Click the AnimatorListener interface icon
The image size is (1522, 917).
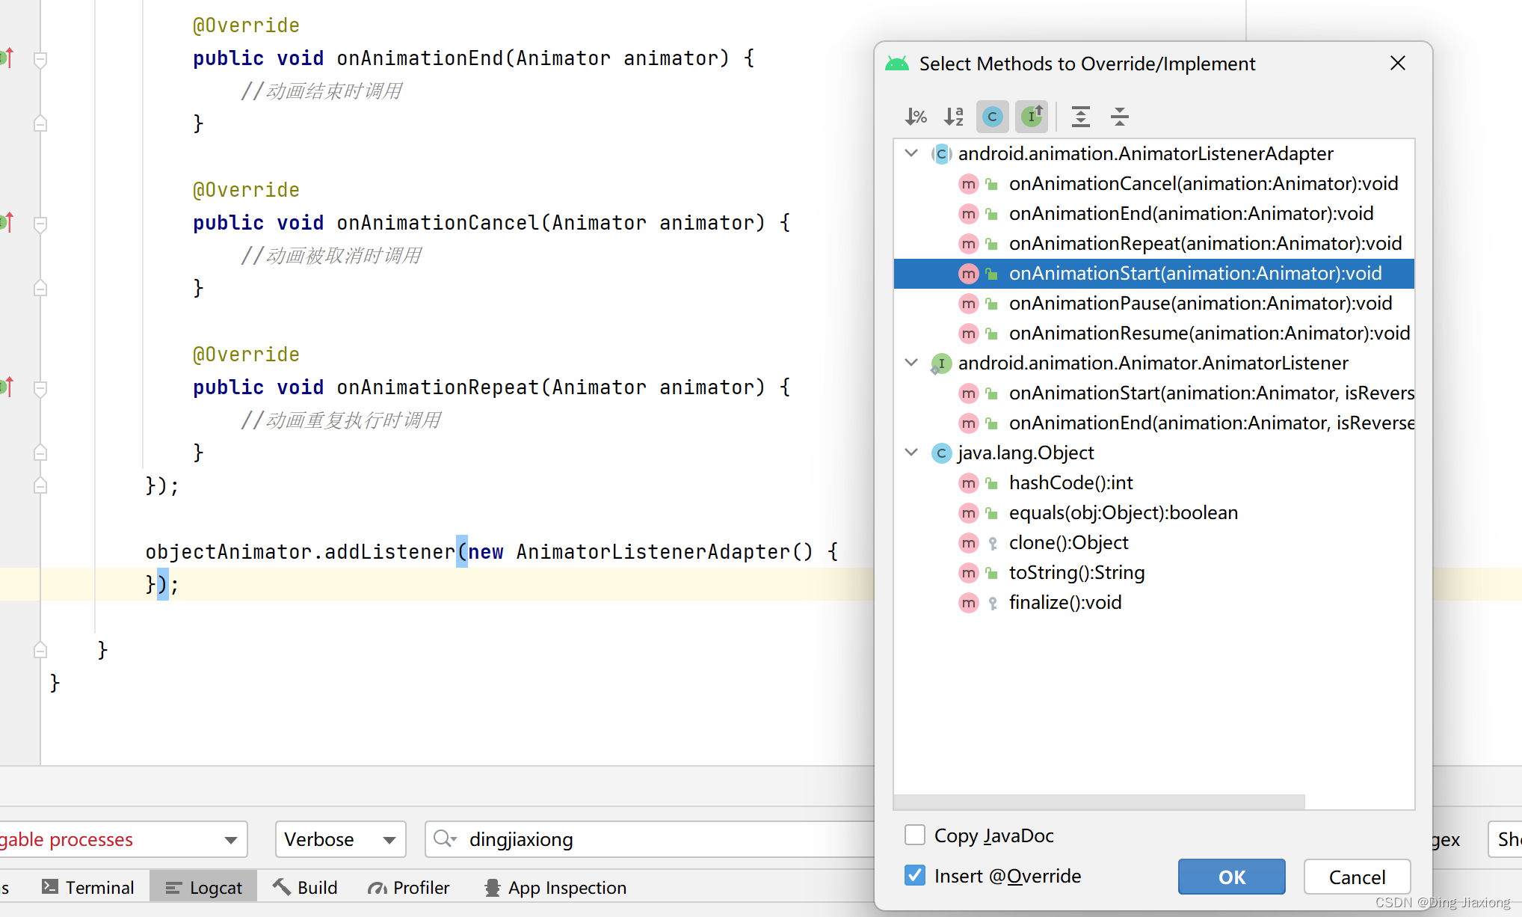coord(941,364)
